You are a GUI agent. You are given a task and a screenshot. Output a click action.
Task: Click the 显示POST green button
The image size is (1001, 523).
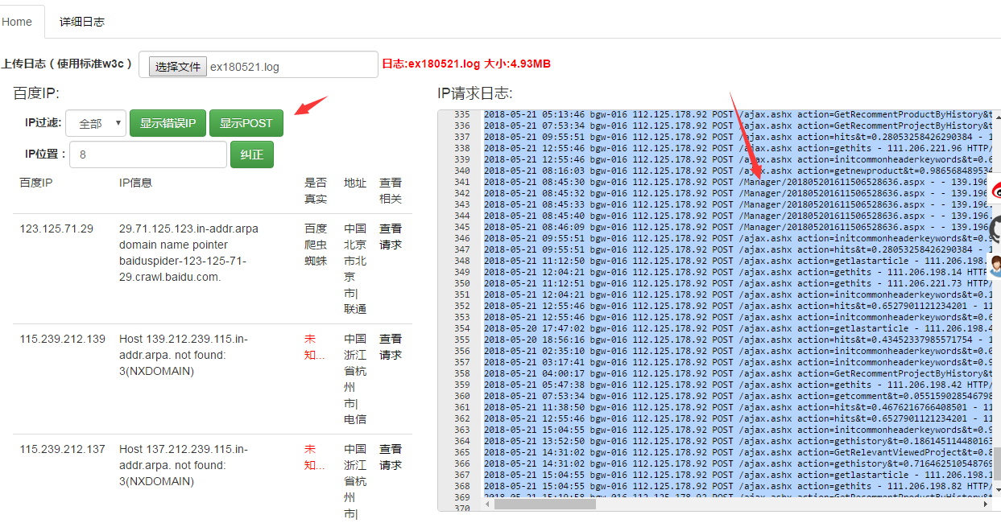tap(246, 123)
